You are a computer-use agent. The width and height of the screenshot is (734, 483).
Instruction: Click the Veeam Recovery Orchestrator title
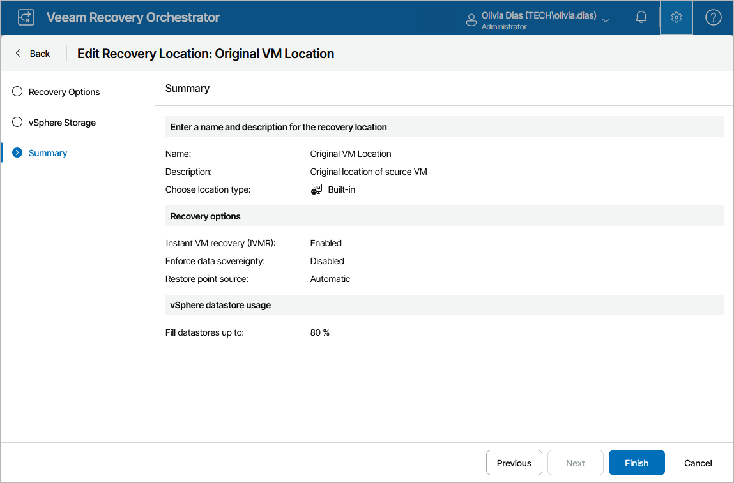133,17
